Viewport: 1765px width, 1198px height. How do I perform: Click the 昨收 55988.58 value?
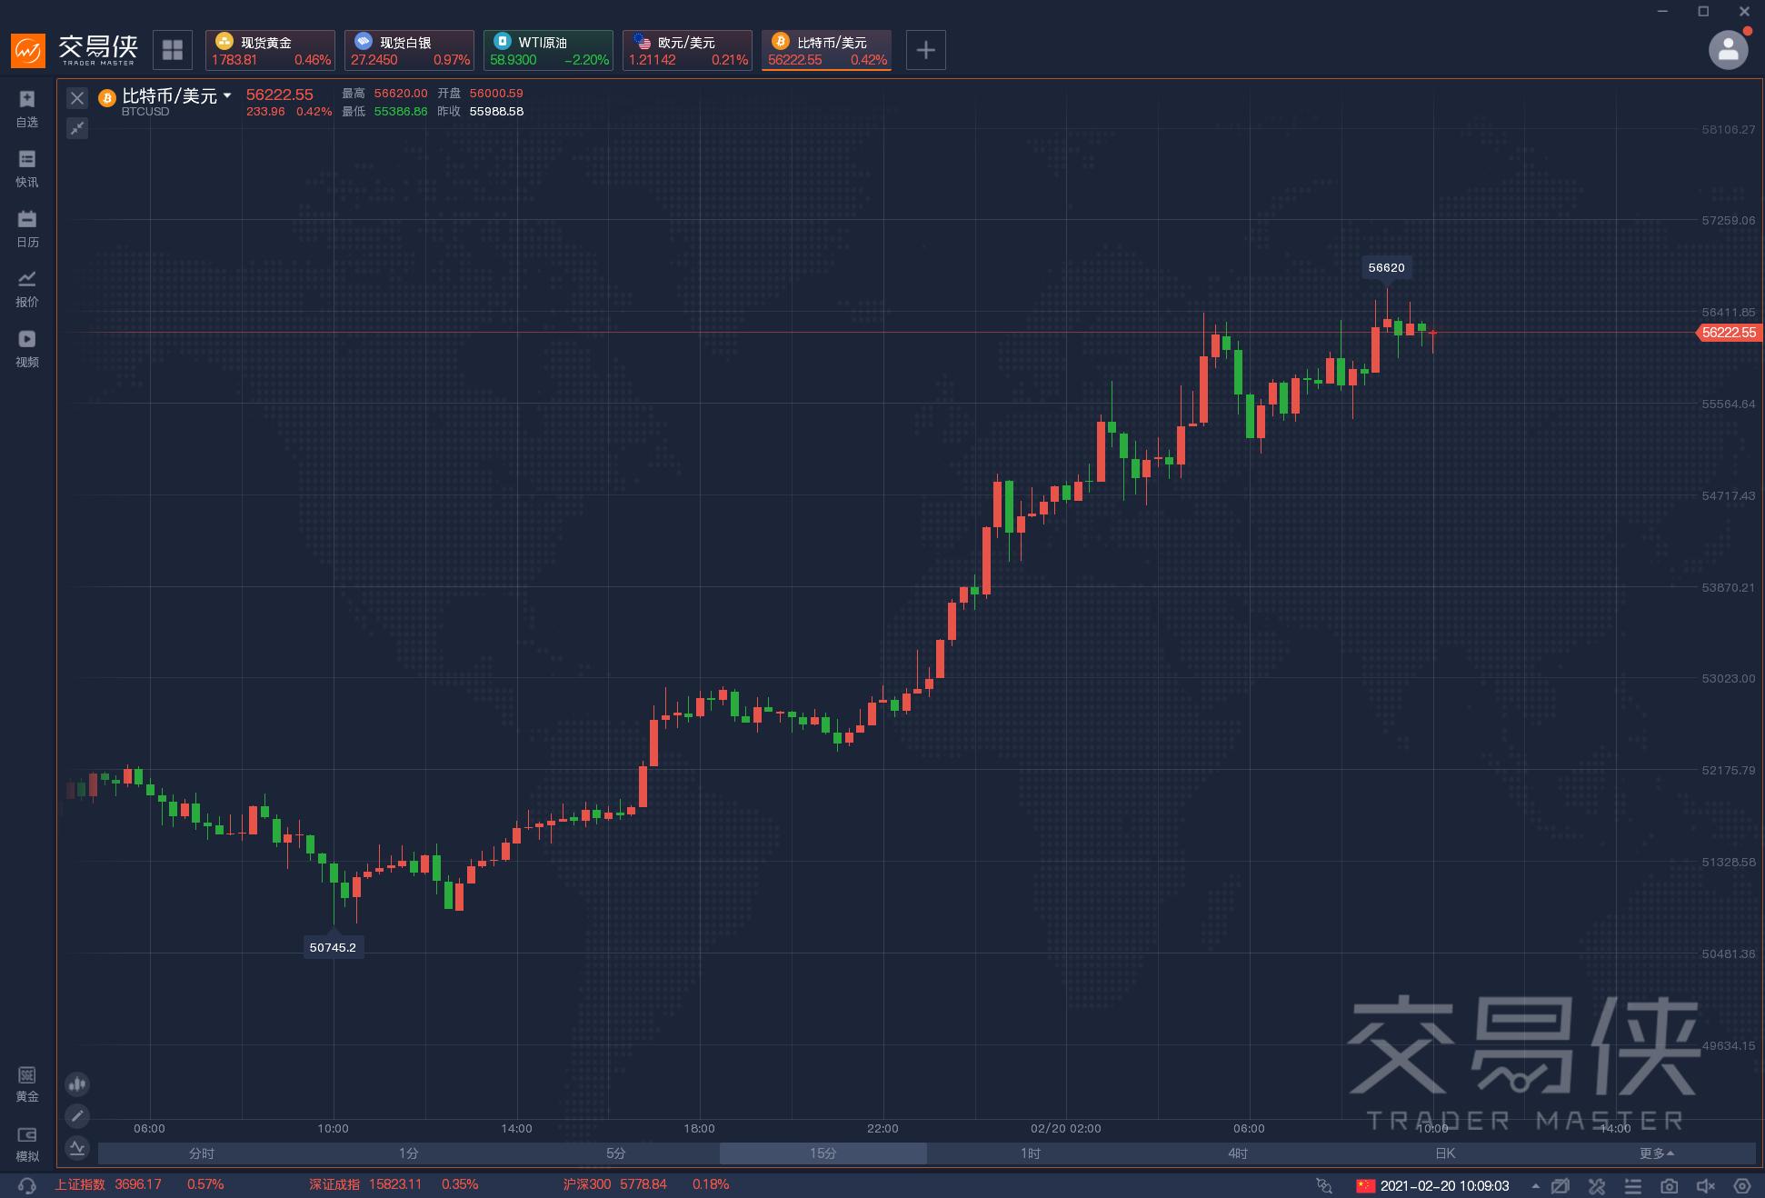click(x=496, y=111)
